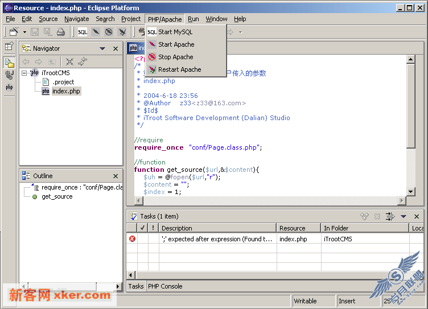Click editor vertical scrollbar down arrow
Viewport: 428px width, 309px height.
410,192
